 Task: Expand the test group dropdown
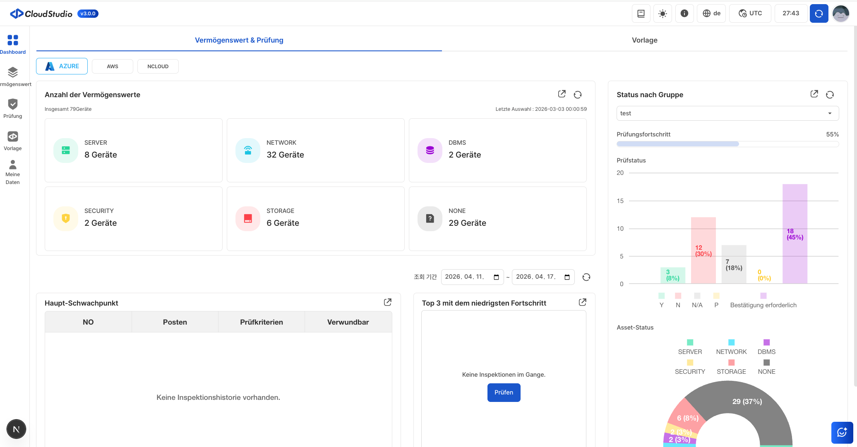[x=727, y=113]
